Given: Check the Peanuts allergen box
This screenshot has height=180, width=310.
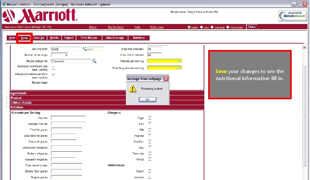Looking at the screenshot, I should [x=150, y=136].
